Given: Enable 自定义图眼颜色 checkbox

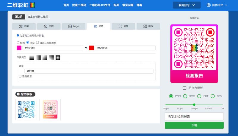Looking at the screenshot, I should click(37, 42).
